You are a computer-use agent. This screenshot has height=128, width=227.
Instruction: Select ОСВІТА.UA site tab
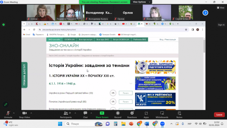coord(70,39)
